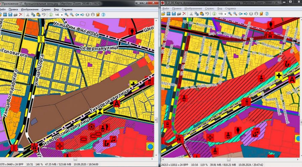Expand the zoom dropdown showing 119
The width and height of the screenshot is (302, 167).
pyautogui.click(x=225, y=14)
